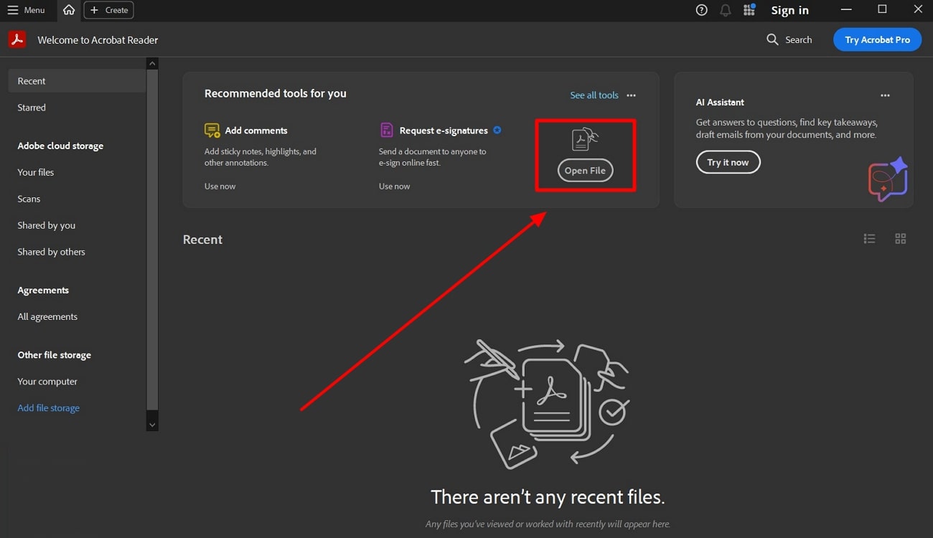
Task: Click Add file storage link
Action: (x=49, y=408)
